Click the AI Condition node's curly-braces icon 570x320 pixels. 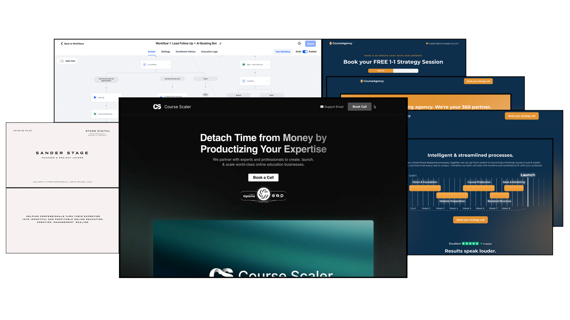pos(145,65)
